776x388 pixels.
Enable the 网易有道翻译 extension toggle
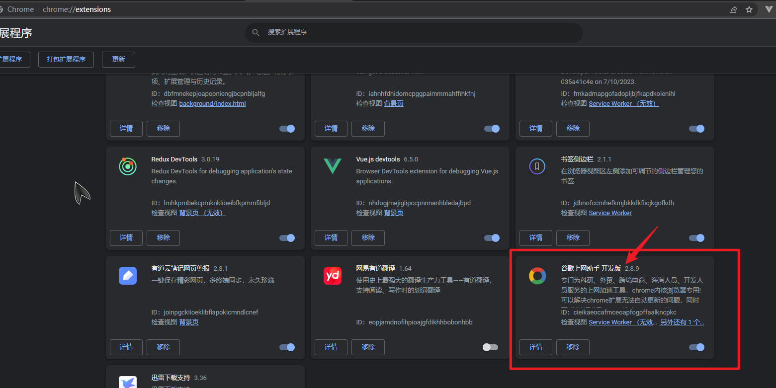490,347
